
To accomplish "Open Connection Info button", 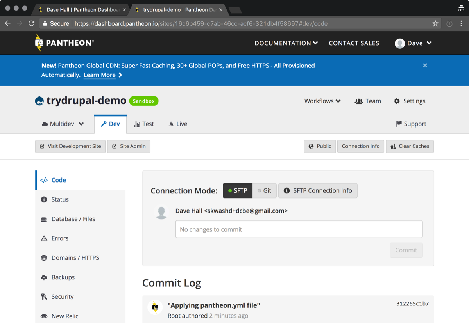I will tap(361, 146).
